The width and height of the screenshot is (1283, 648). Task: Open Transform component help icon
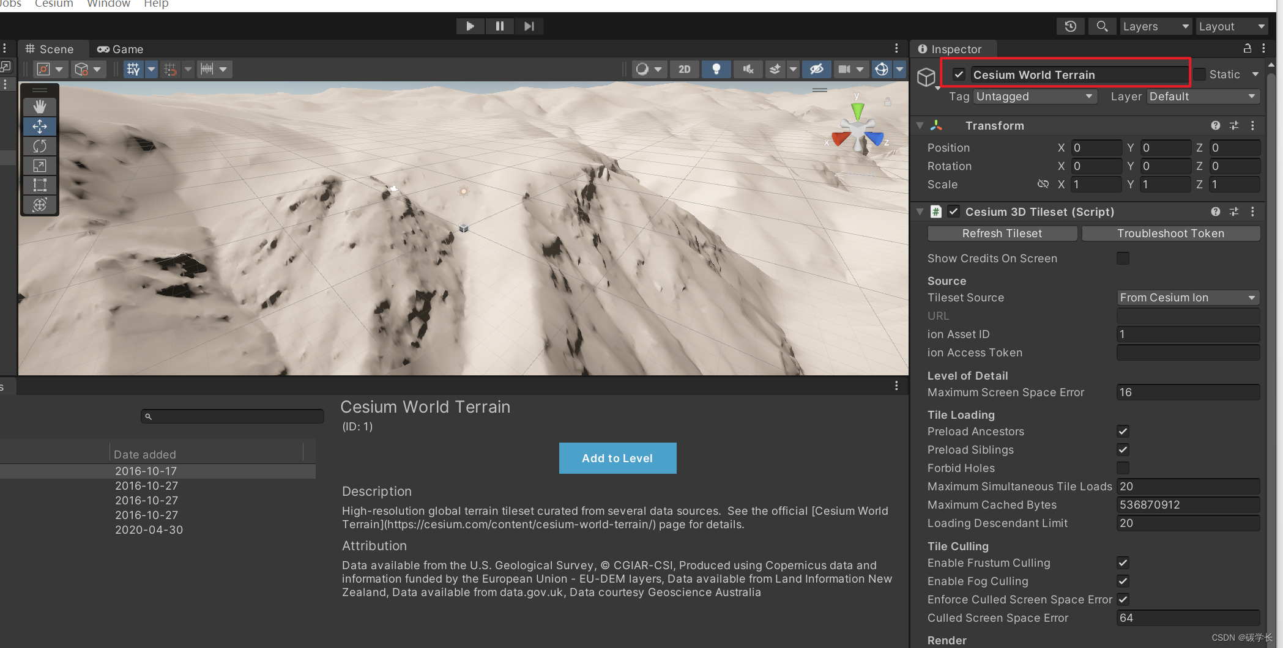1215,125
